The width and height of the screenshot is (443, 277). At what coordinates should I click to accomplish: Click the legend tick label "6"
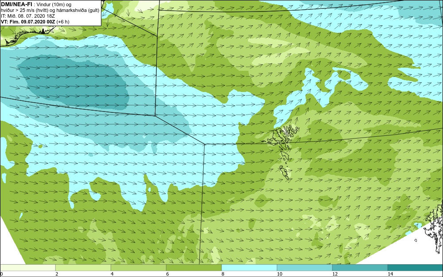point(167,274)
